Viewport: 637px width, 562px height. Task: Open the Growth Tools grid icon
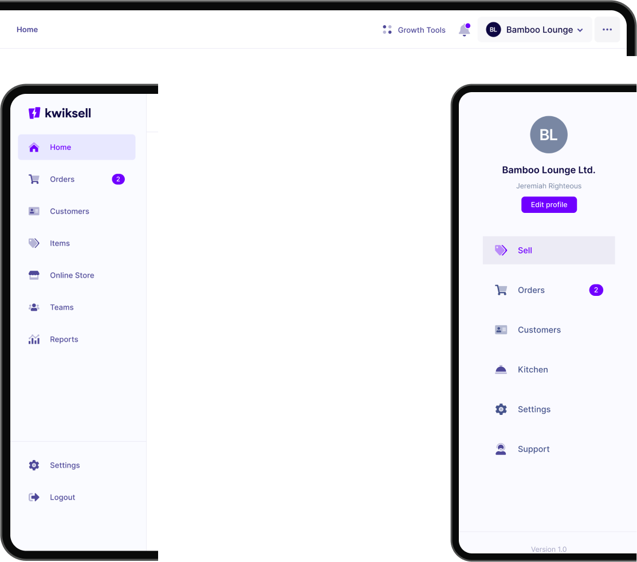387,30
